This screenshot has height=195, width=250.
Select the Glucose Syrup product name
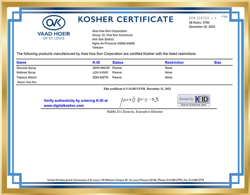26,68
